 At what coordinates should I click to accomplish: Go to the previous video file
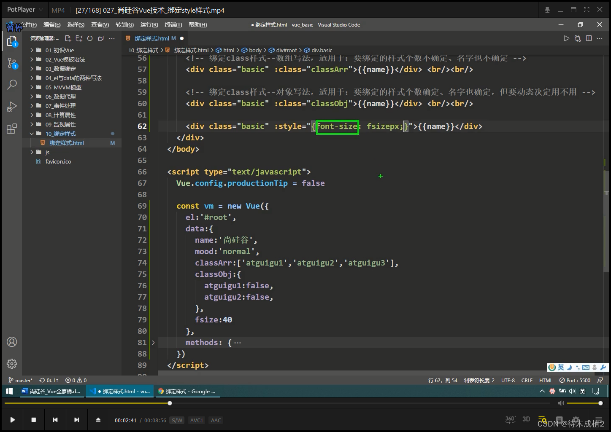point(55,420)
